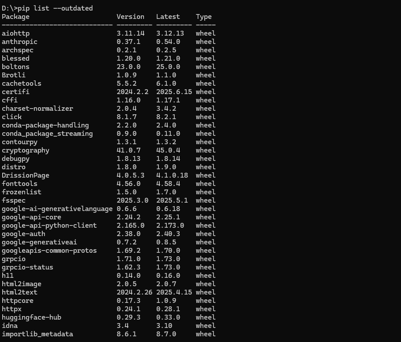The width and height of the screenshot is (401, 342).
Task: Click google-auth's latest version 2.40.3
Action: pyautogui.click(x=168, y=234)
